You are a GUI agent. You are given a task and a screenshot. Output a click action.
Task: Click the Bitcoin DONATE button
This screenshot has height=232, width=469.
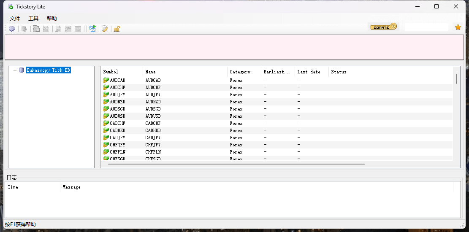(x=383, y=27)
